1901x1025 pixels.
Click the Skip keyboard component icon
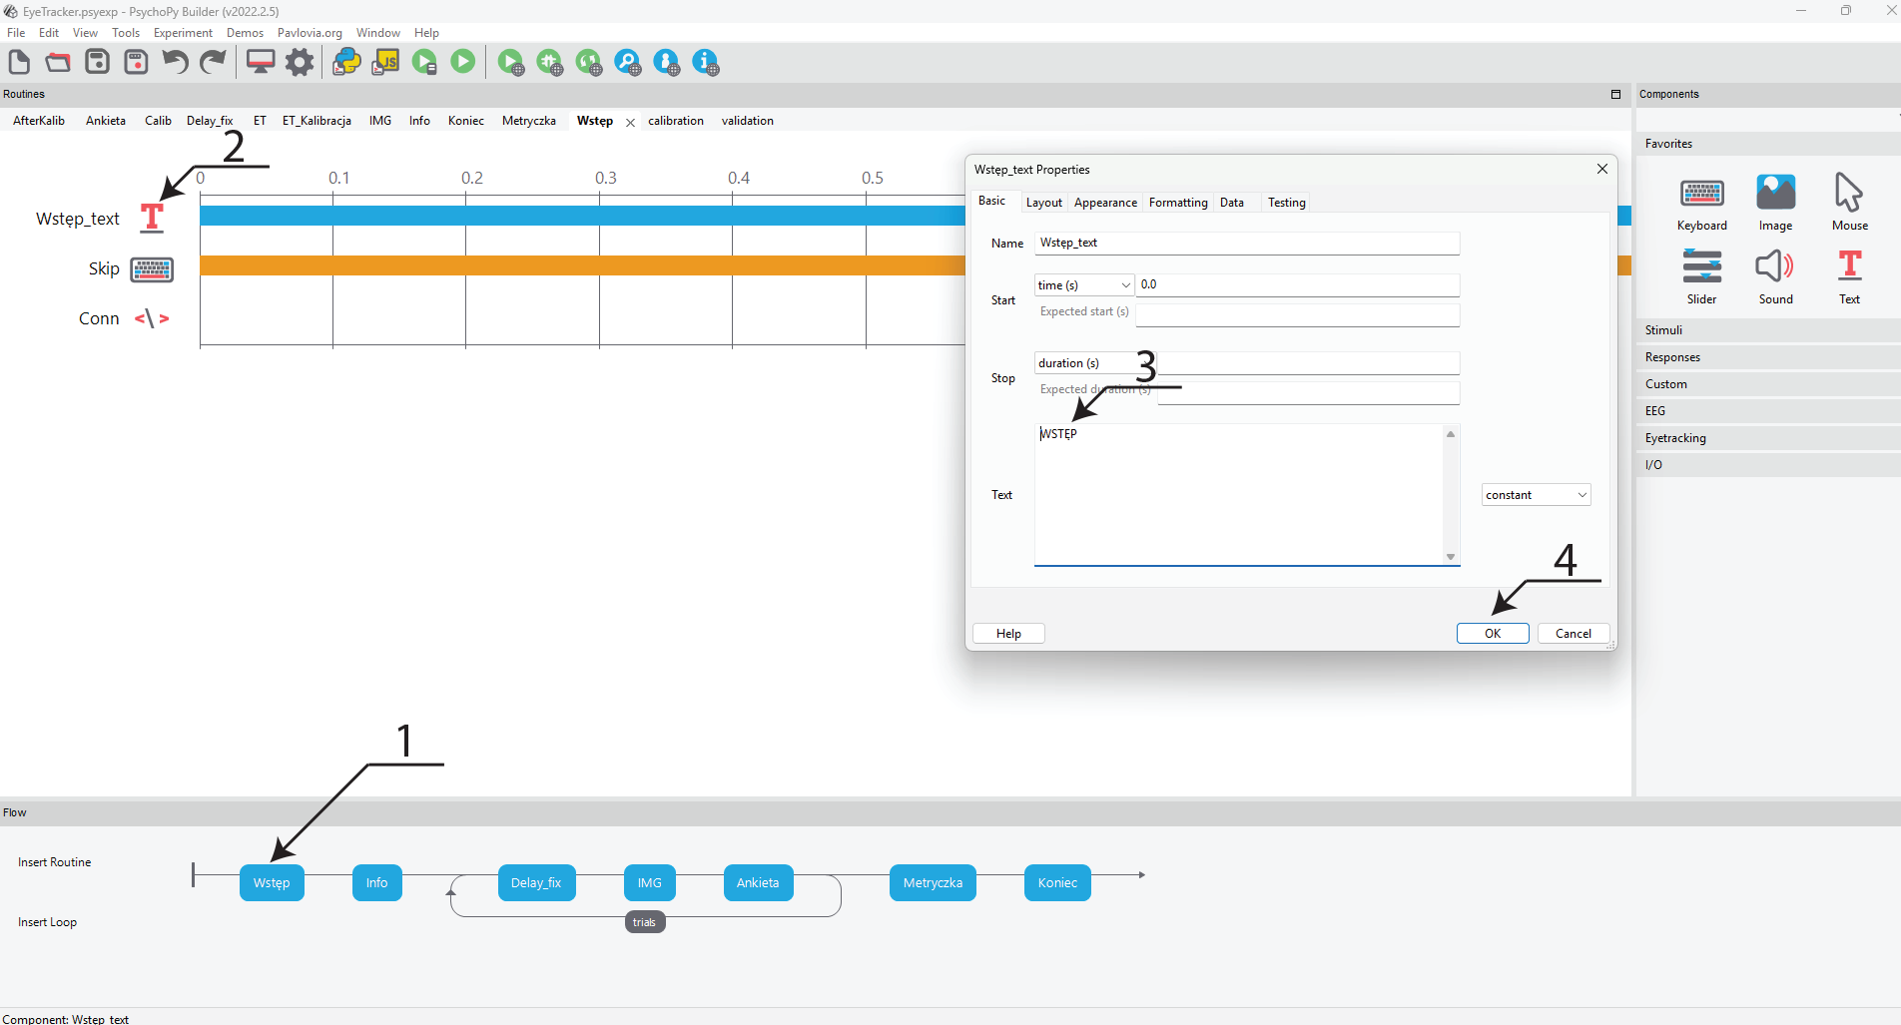click(x=152, y=269)
